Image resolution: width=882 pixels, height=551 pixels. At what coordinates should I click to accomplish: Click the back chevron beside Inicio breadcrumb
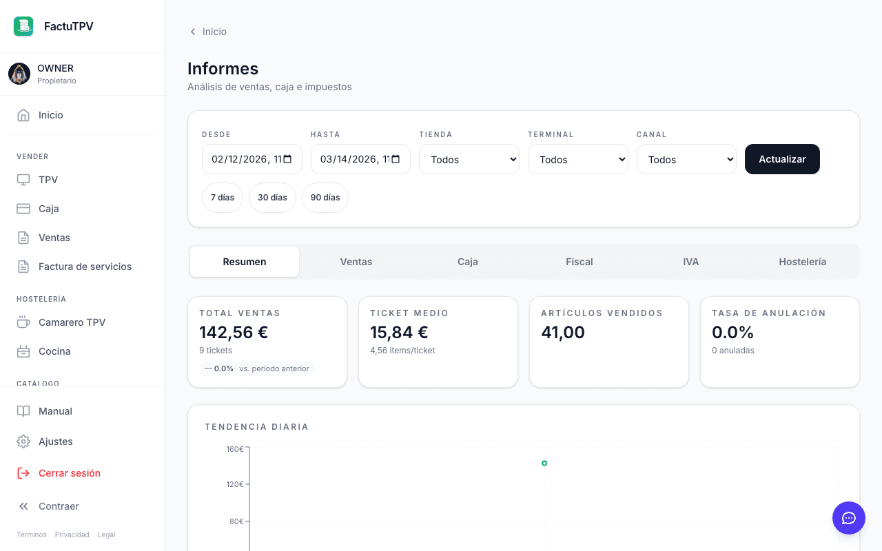click(193, 32)
